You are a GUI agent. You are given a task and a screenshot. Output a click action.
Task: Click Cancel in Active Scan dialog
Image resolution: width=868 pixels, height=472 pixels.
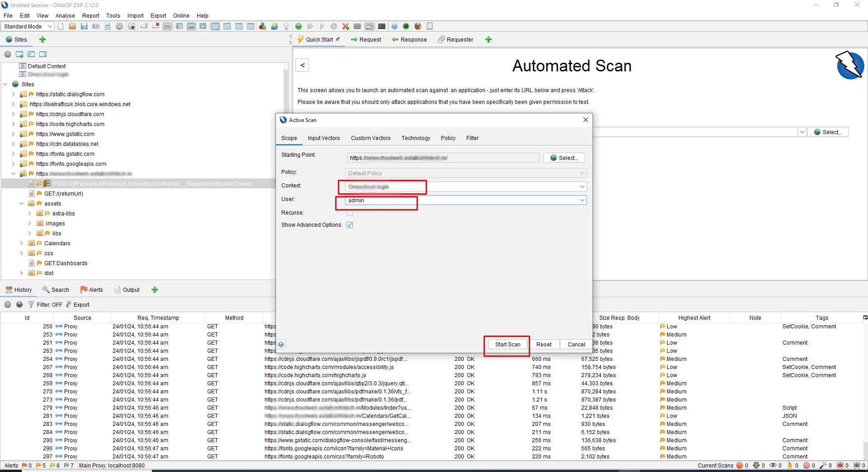tap(576, 344)
